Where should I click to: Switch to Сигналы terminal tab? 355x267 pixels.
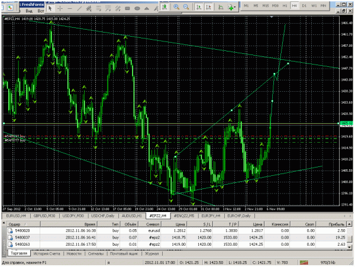click(95, 253)
